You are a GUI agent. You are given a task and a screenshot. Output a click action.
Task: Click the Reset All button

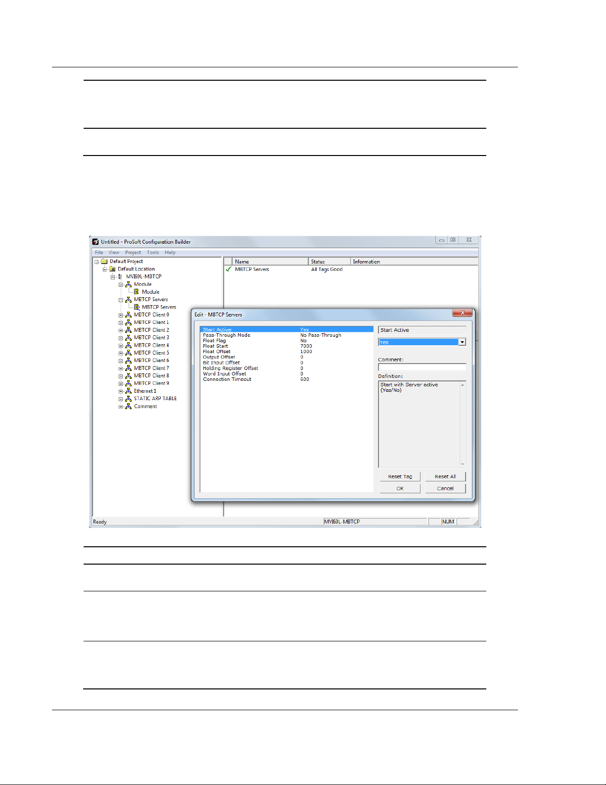click(445, 476)
